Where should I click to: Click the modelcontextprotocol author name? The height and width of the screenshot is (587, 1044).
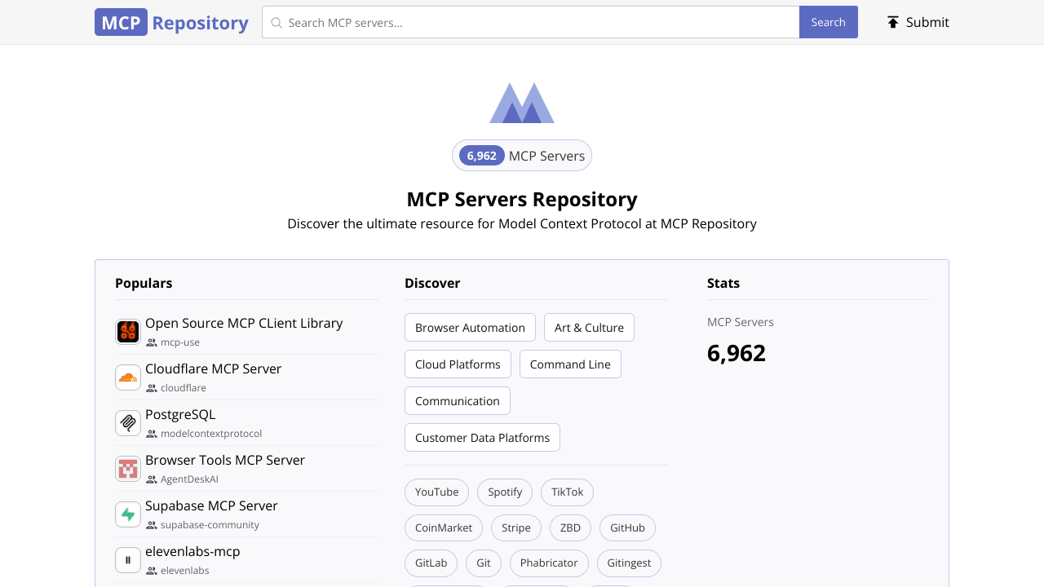[211, 434]
